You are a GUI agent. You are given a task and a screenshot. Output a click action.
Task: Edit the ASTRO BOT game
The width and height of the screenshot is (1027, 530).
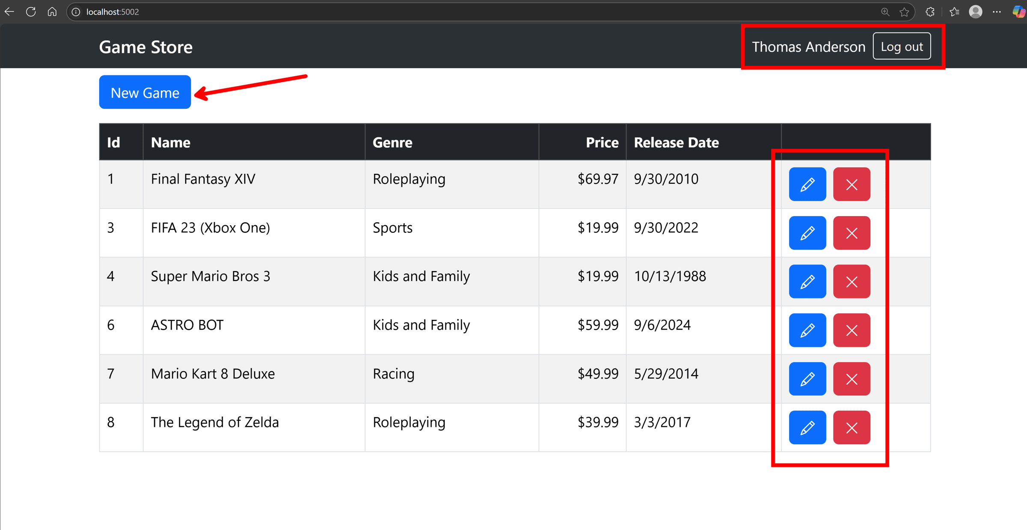(807, 330)
